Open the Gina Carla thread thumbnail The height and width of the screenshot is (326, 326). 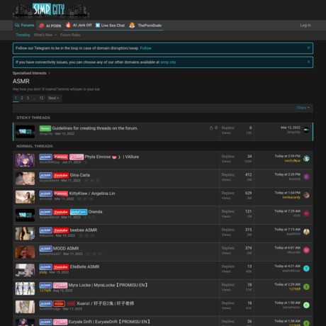[x=25, y=179]
